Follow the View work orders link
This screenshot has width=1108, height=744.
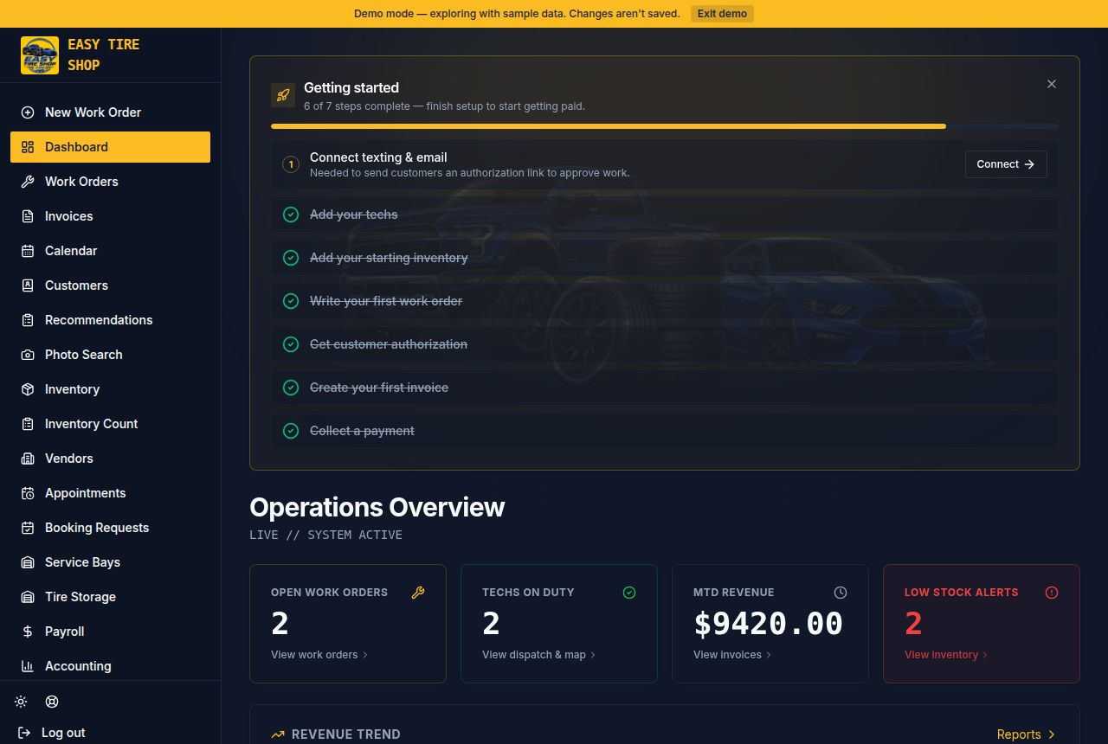(x=319, y=655)
